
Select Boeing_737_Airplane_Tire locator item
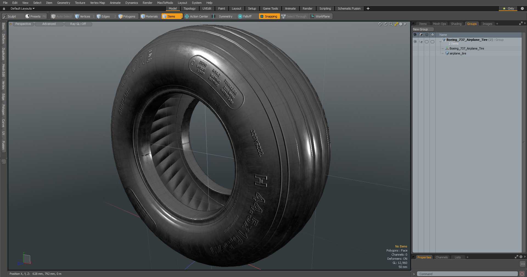point(467,48)
